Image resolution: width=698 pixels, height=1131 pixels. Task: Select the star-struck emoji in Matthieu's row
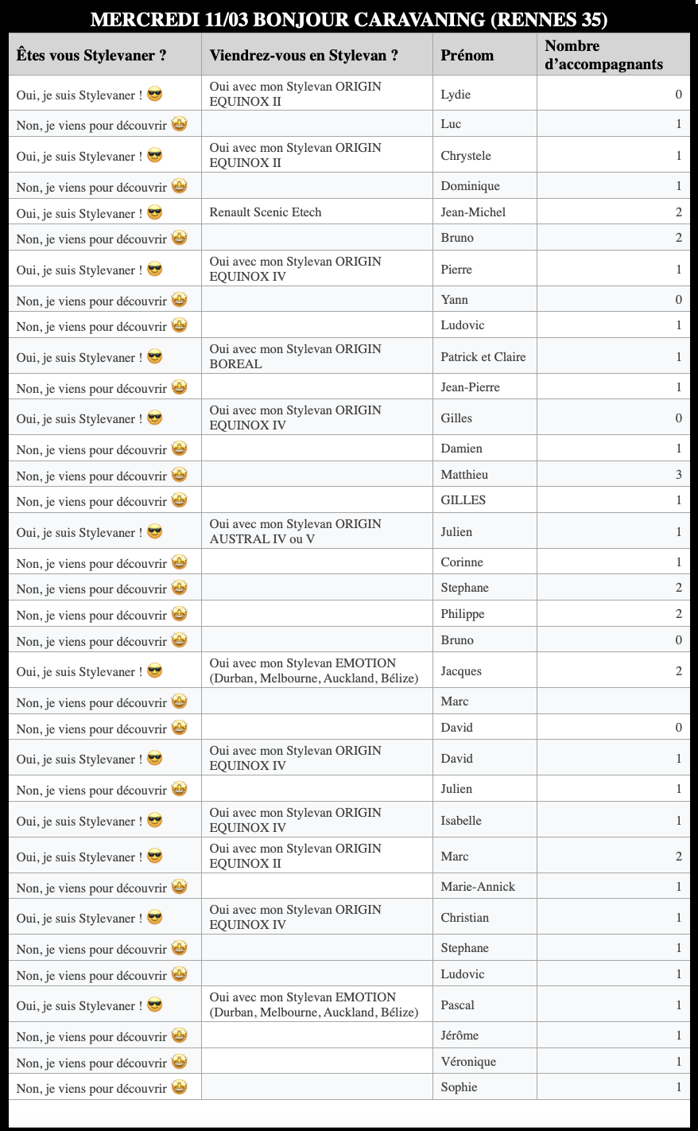(x=180, y=475)
